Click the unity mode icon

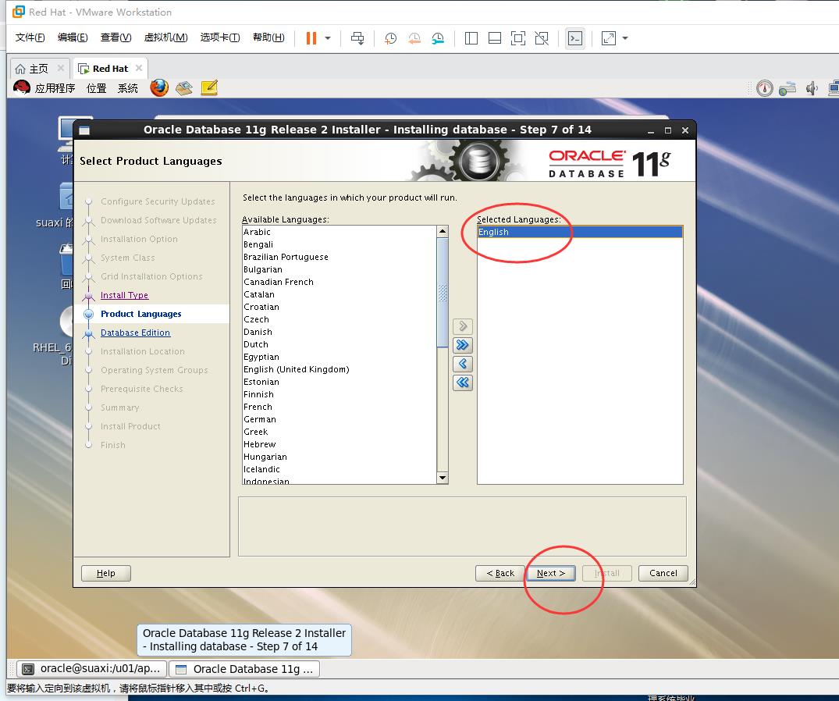[542, 38]
